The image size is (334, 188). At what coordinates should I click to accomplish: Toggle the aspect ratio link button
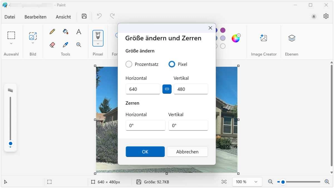[x=167, y=89]
